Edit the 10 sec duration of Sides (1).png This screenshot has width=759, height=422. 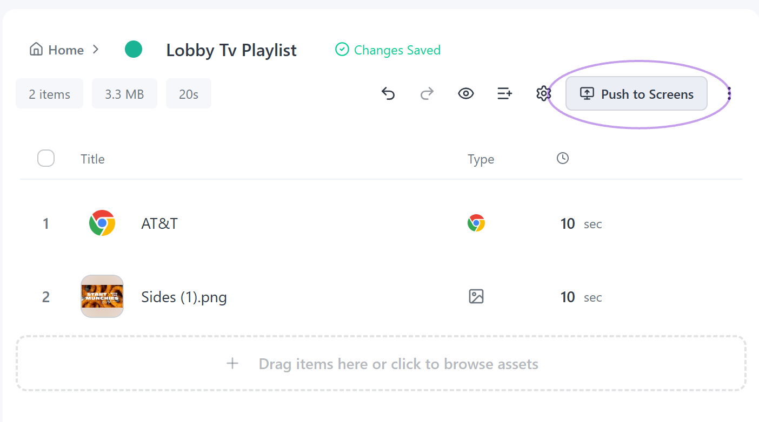(581, 297)
